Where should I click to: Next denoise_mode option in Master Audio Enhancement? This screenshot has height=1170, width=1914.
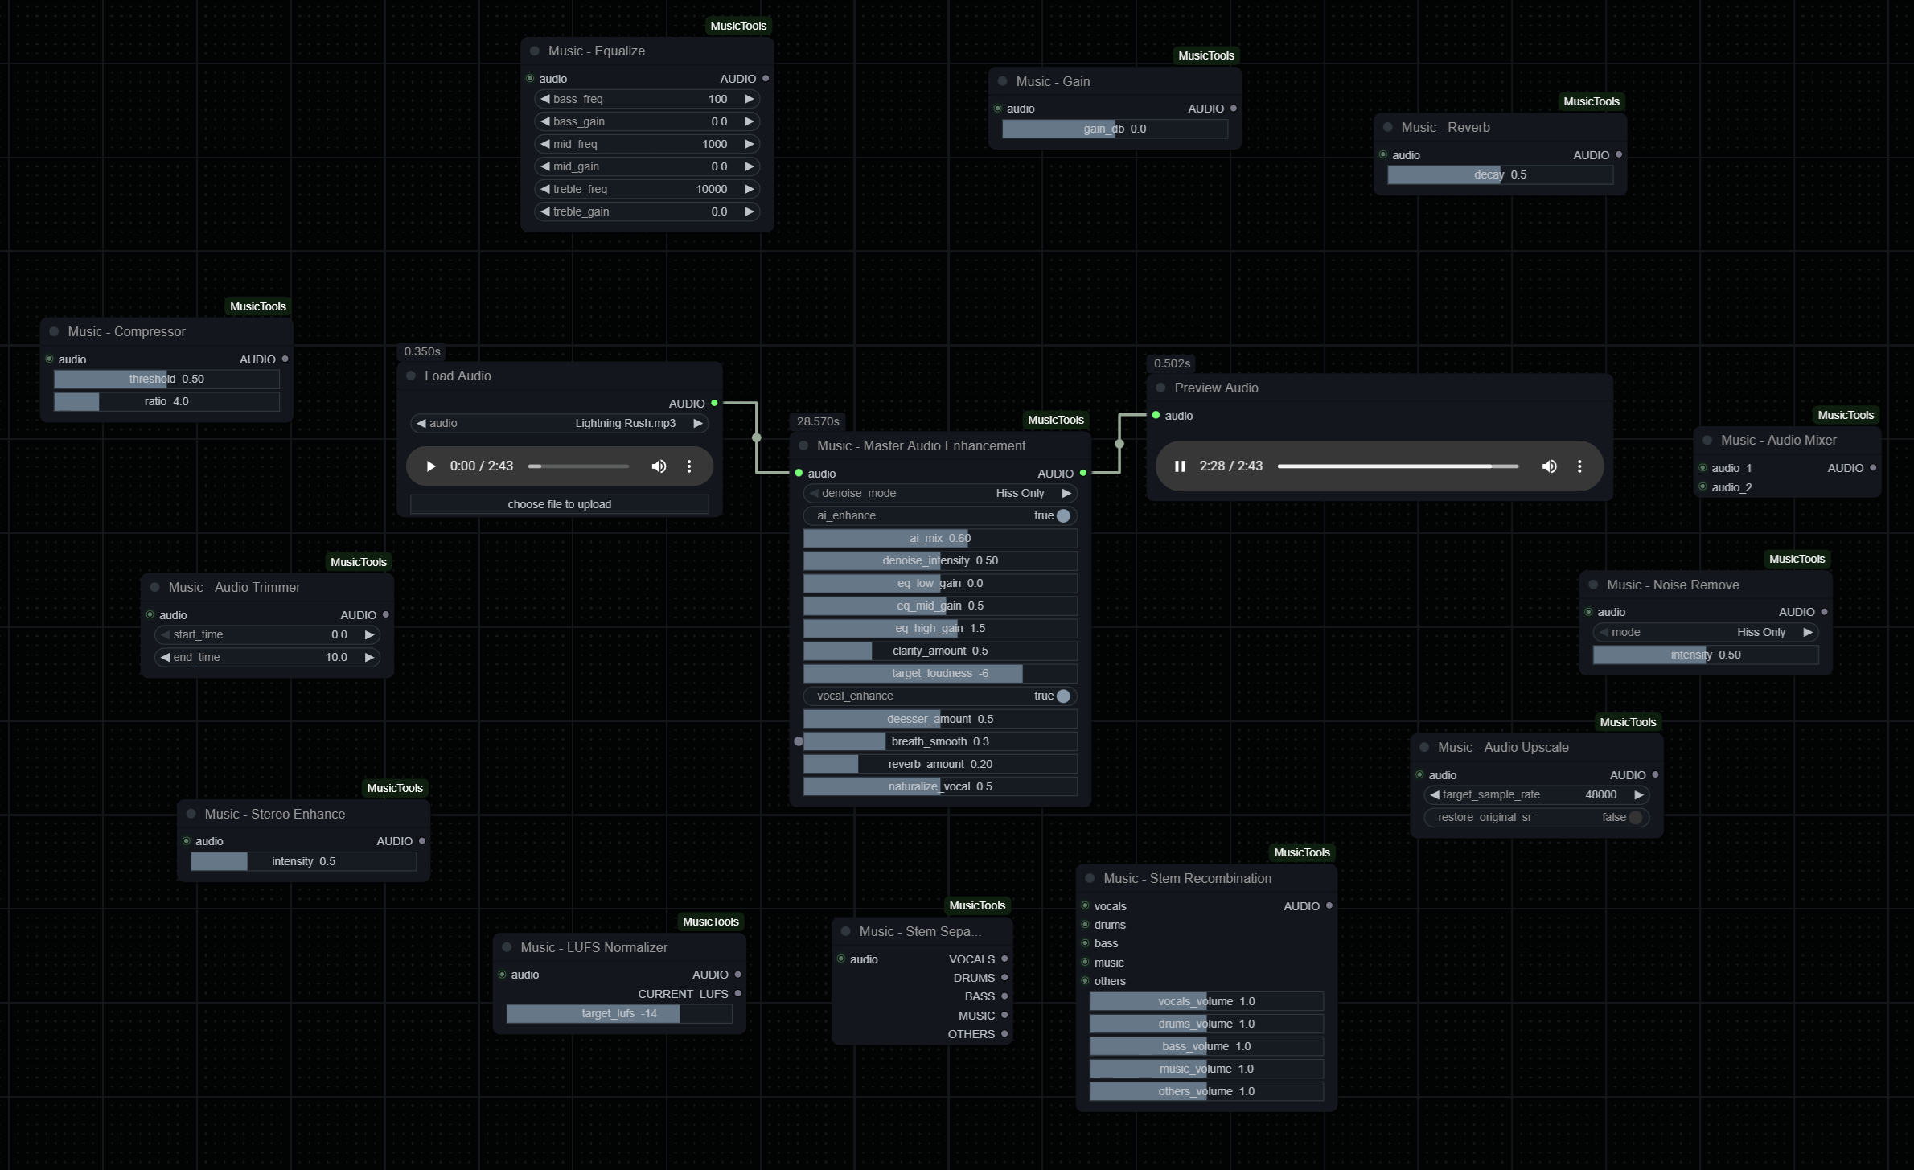click(x=1066, y=493)
